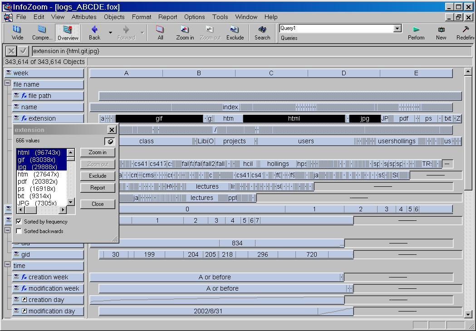Click the Exclude toolbar icon
The height and width of the screenshot is (331, 476).
coord(235,32)
